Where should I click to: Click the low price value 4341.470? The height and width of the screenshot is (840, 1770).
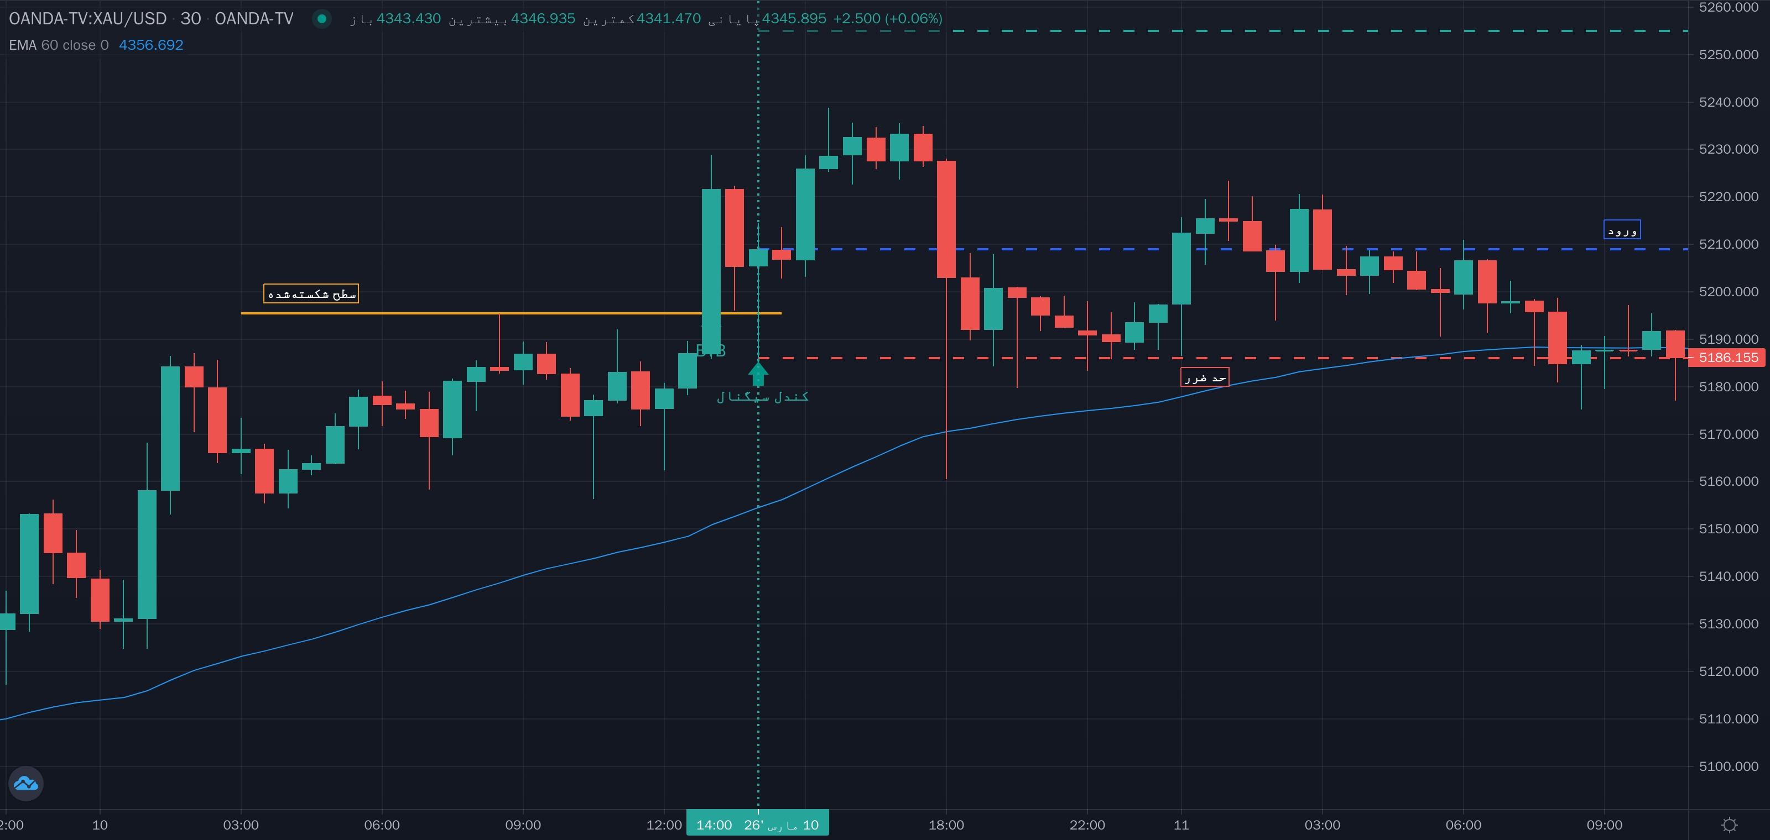[669, 19]
